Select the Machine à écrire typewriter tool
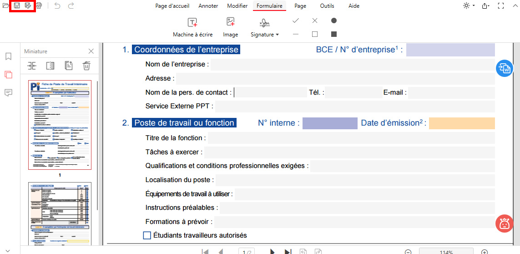This screenshot has width=520, height=254. (193, 28)
